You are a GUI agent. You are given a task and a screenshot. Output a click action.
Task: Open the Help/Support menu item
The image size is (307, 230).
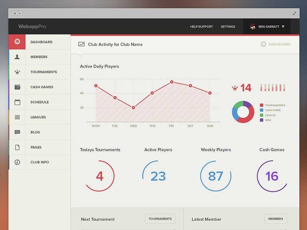coord(201,26)
